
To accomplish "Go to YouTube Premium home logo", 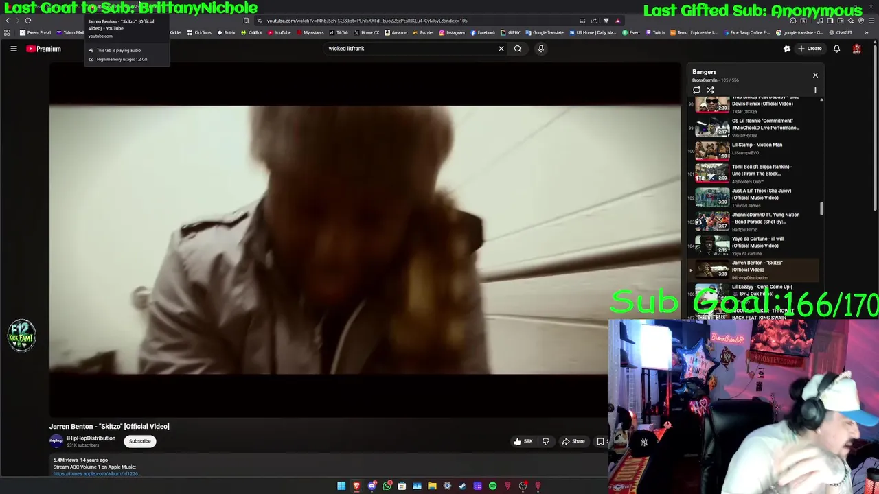I will pos(44,49).
